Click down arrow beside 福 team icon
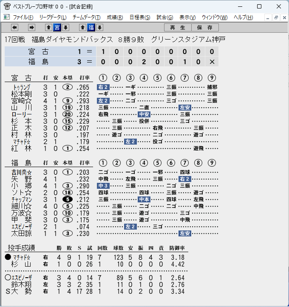 click(100, 28)
